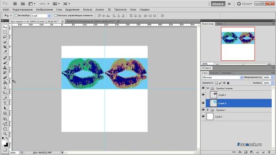Viewport: 276px width, 155px height.
Task: Select the Path Selection tool
Action: (5, 108)
